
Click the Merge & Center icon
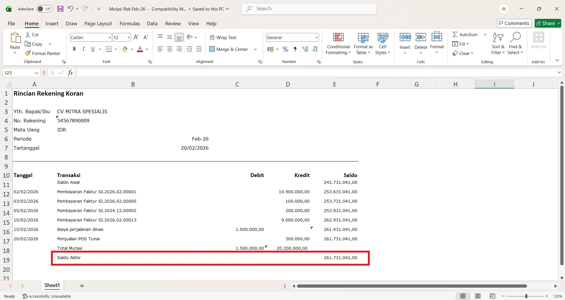(212, 49)
